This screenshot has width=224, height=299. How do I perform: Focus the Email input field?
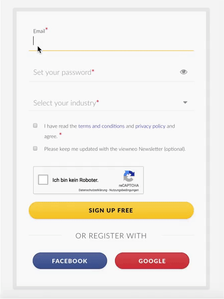(111, 42)
